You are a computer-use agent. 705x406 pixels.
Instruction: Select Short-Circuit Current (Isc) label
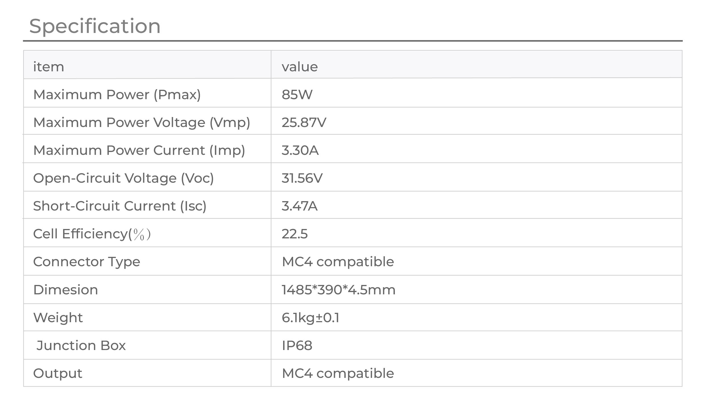coord(120,206)
